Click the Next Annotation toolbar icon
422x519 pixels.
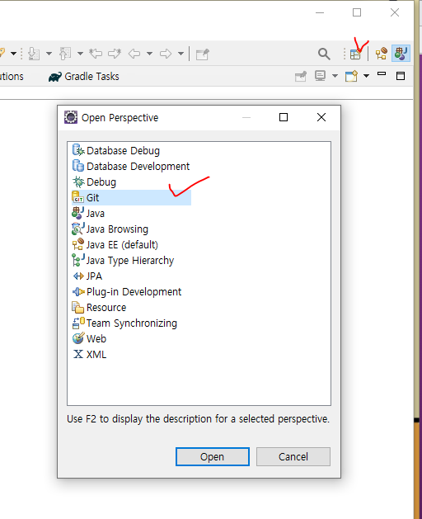[34, 54]
